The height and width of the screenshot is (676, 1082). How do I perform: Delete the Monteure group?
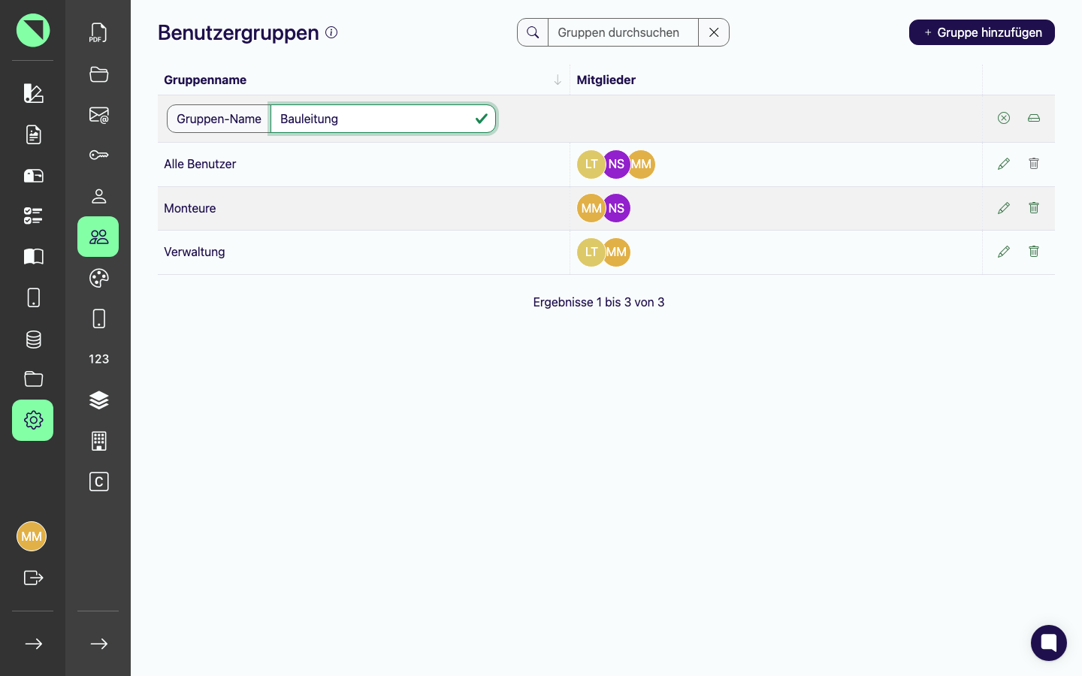1034,208
